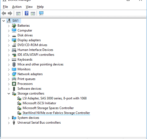The height and width of the screenshot is (139, 147).
Task: Open the Help question-mark toolbar icon
Action: coord(26,13)
